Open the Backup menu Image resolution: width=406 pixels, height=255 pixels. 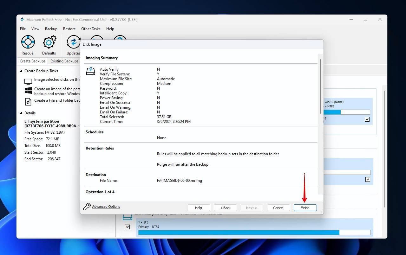pos(51,29)
